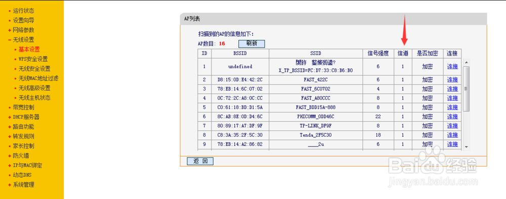Viewport: 506px width, 199px height.
Task: Open 无线MAC地址过滤 submenu item
Action: click(x=38, y=79)
